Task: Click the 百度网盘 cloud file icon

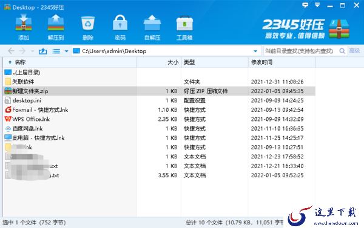Action: coord(8,128)
